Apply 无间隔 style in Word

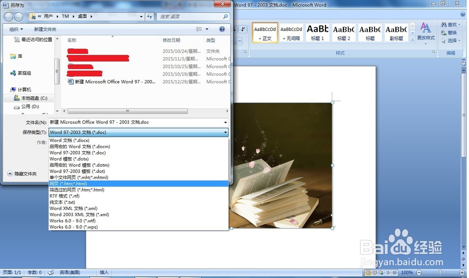click(x=291, y=33)
